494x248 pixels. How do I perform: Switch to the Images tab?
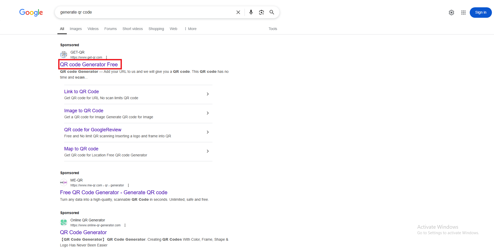(x=76, y=29)
